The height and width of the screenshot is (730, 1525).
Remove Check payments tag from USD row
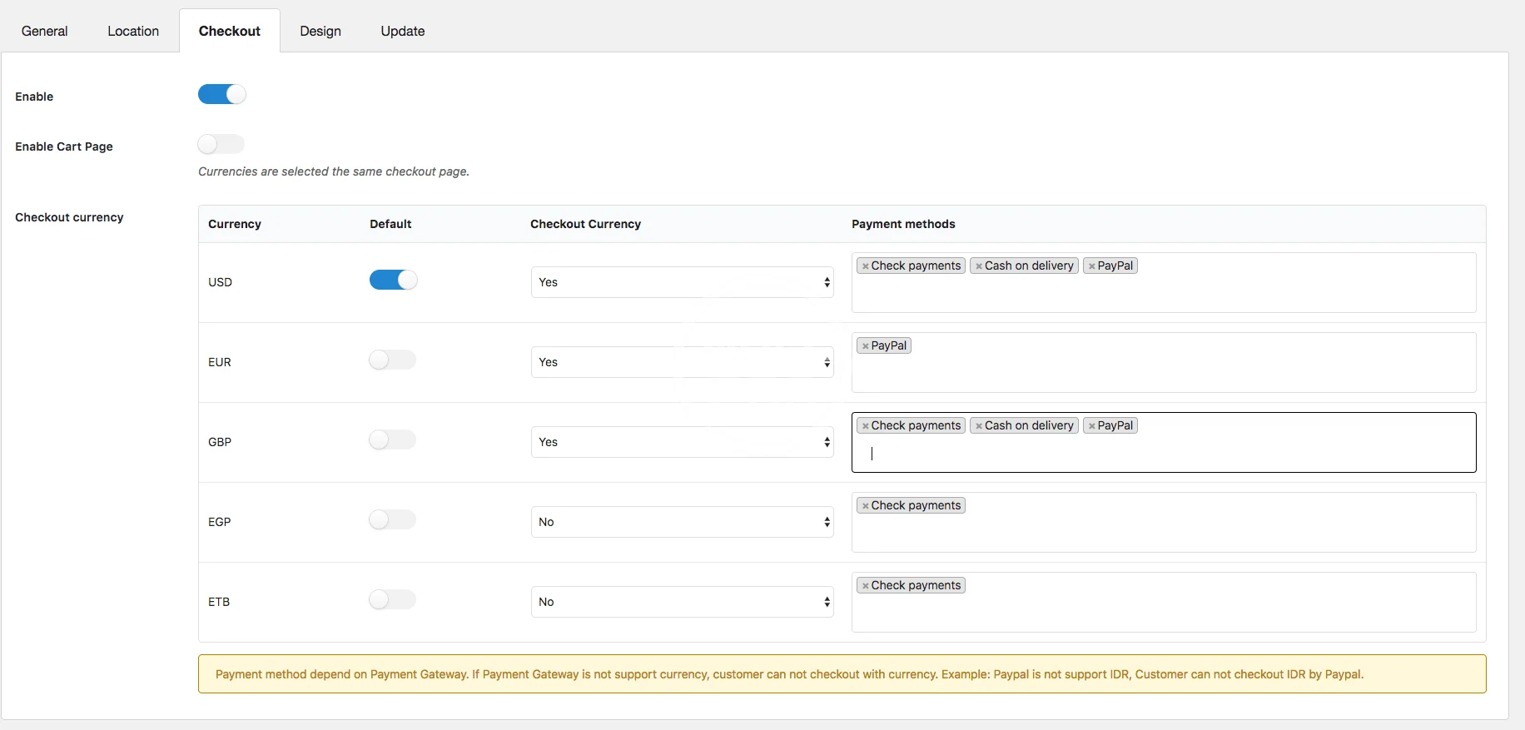(865, 266)
